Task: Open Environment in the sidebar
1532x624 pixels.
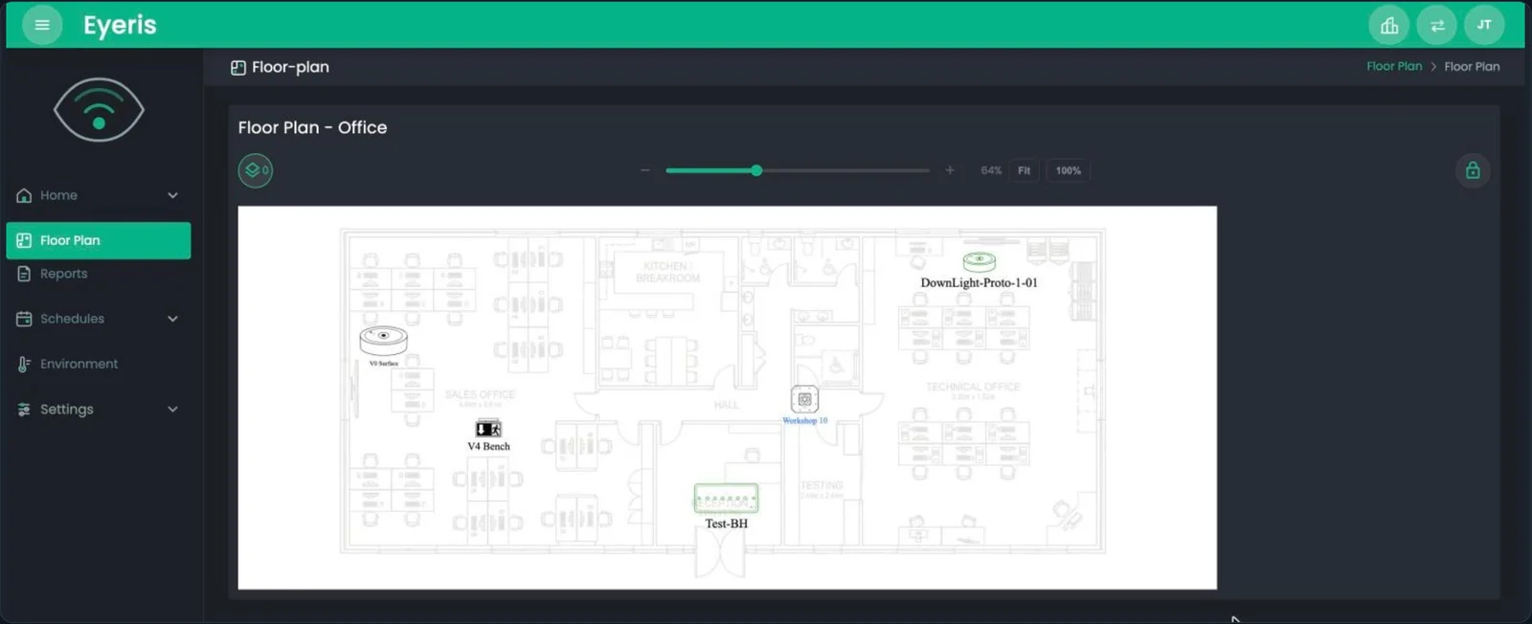Action: (79, 364)
